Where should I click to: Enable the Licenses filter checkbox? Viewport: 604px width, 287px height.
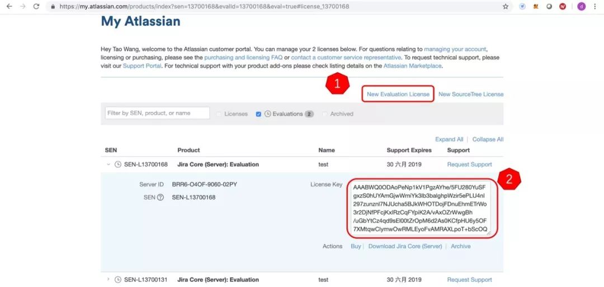(x=219, y=114)
